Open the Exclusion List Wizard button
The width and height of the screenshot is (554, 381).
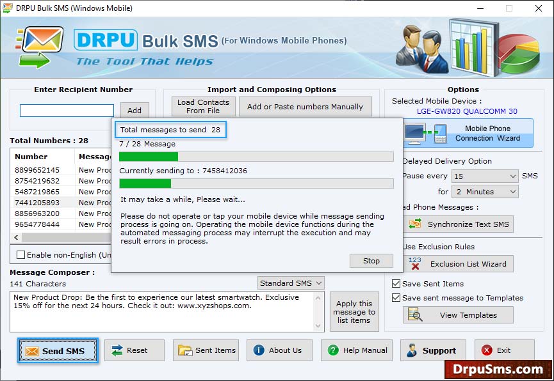click(x=458, y=264)
